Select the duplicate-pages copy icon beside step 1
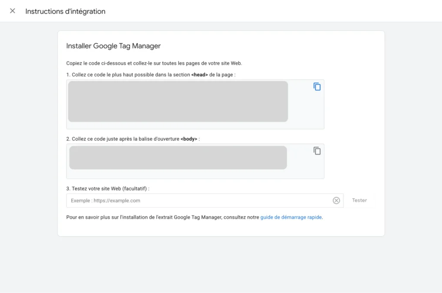The image size is (442, 293). (317, 86)
